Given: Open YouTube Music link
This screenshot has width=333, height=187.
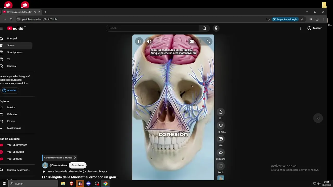Looking at the screenshot, I should 16,152.
